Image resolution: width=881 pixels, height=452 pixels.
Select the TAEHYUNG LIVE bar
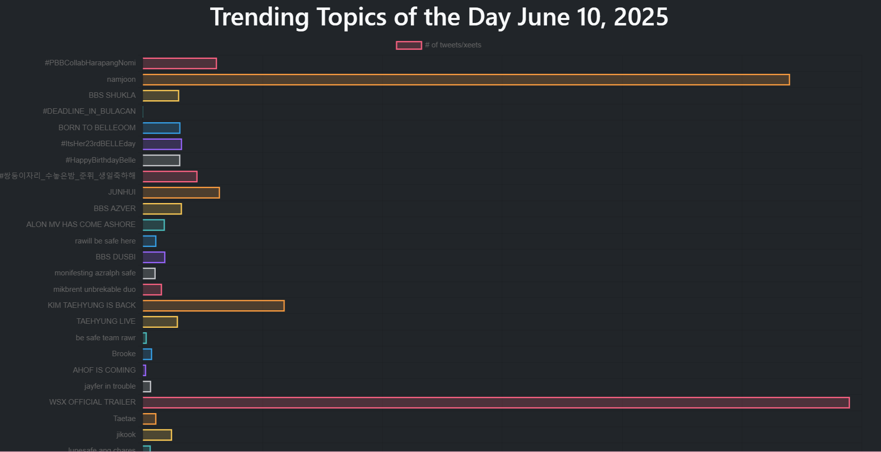pyautogui.click(x=160, y=322)
